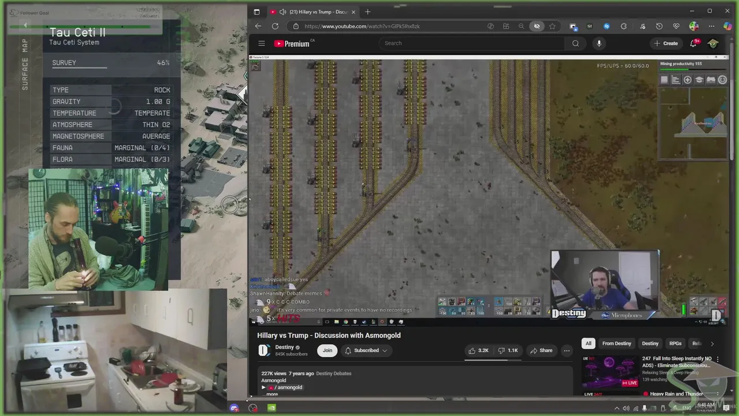Select the Destiny filter chip

[x=650, y=343]
